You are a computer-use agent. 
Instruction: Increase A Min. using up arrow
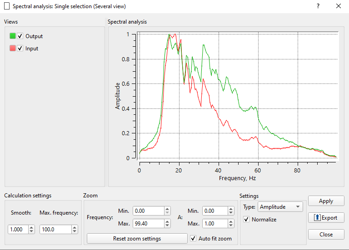pos(231,209)
